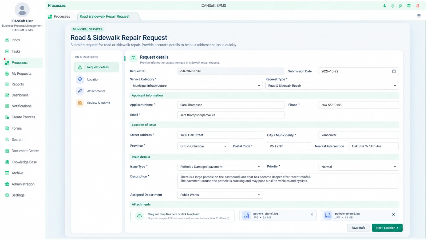This screenshot has height=240, width=427.
Task: Click the red logout icon in top bar
Action: (x=417, y=6)
